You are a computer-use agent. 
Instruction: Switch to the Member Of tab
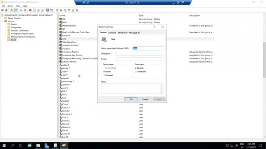[123, 33]
